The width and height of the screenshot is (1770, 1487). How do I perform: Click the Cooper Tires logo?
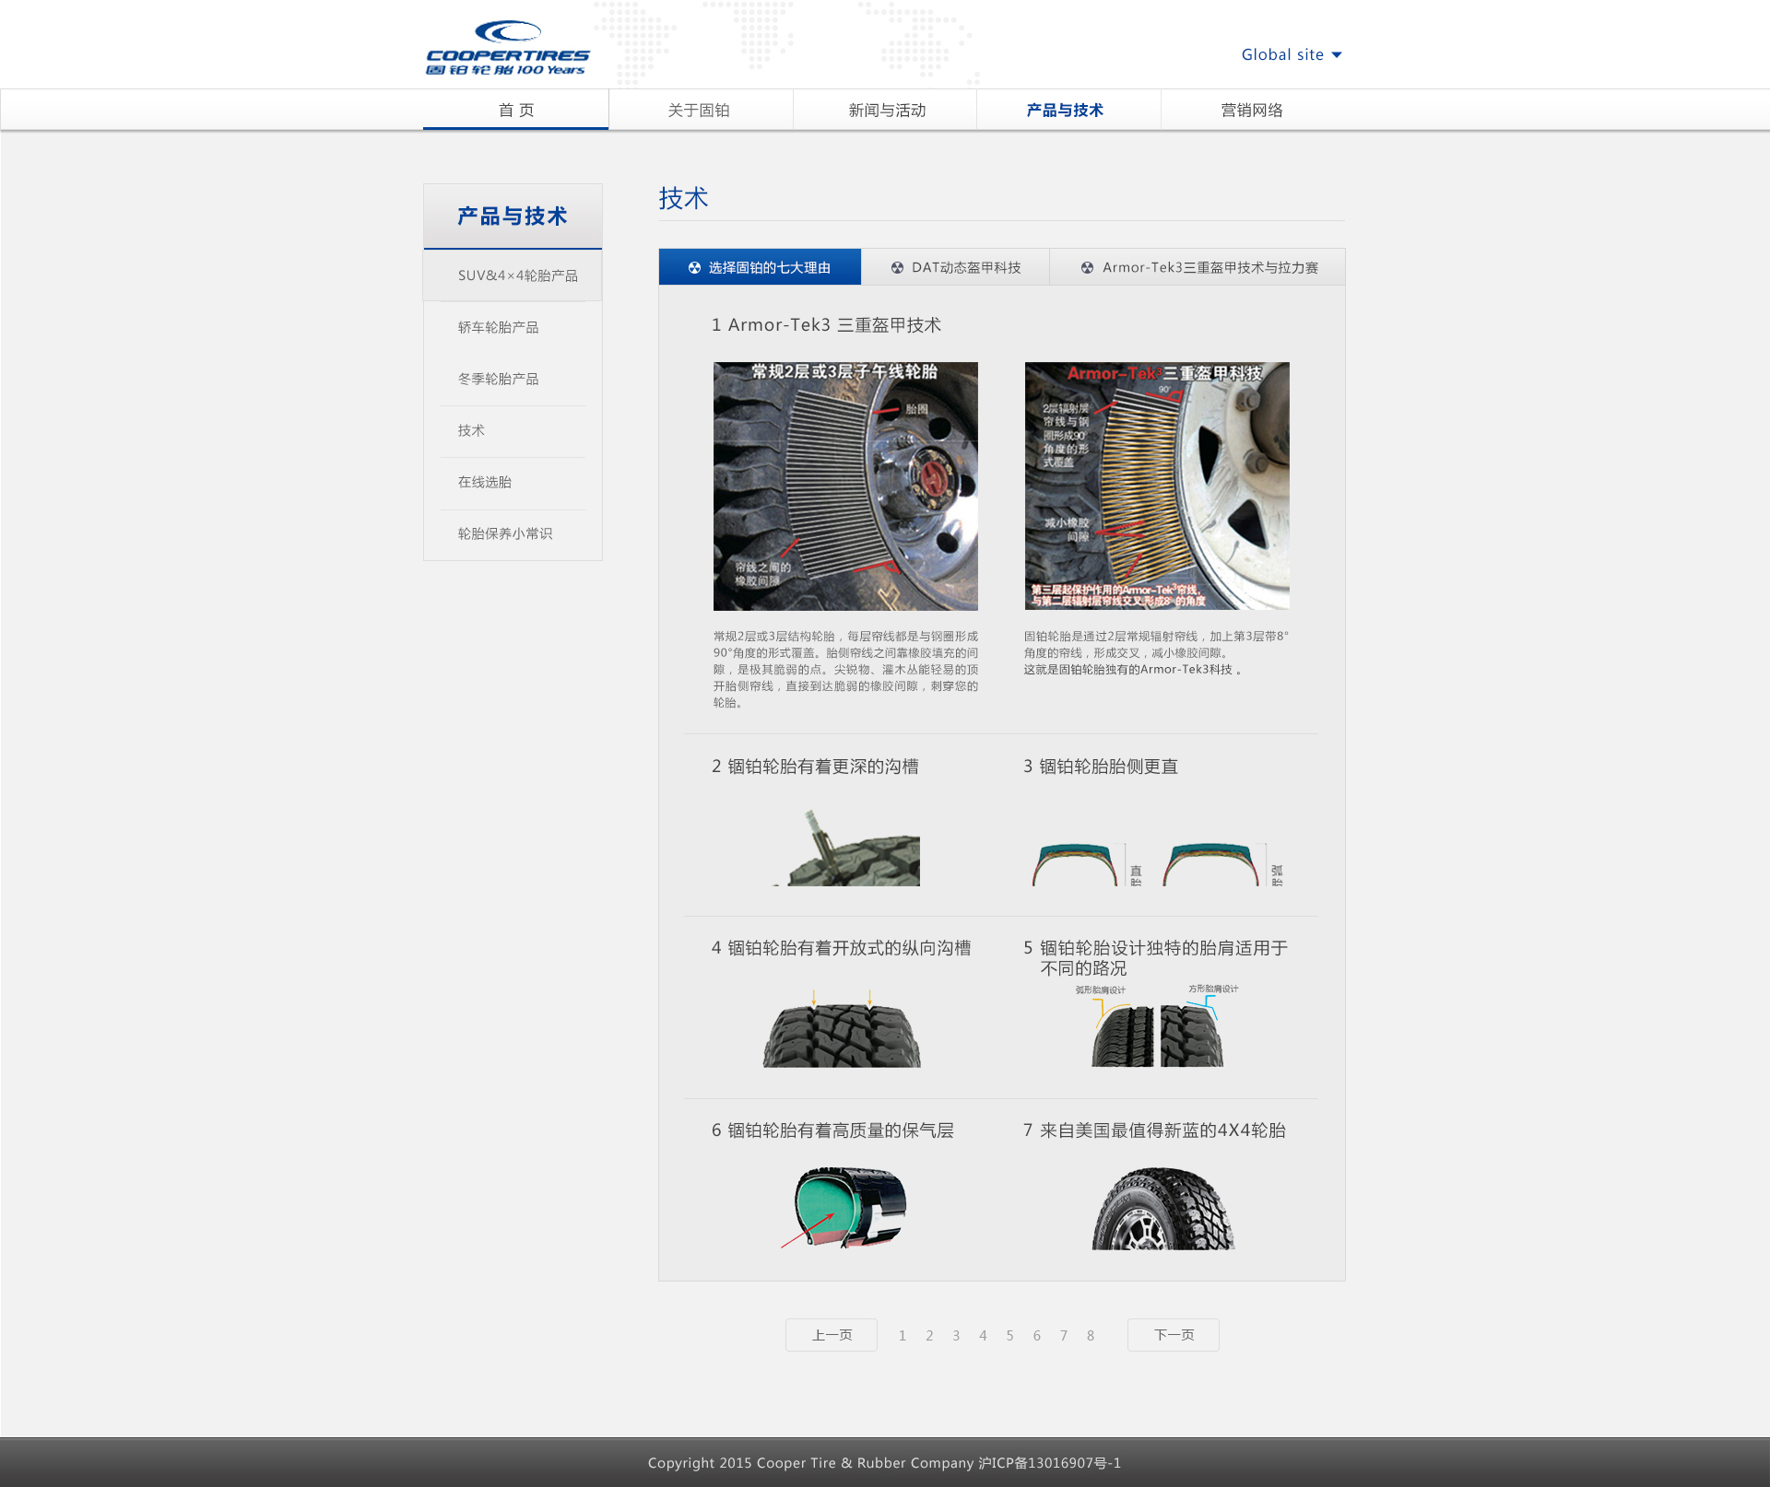click(x=507, y=48)
